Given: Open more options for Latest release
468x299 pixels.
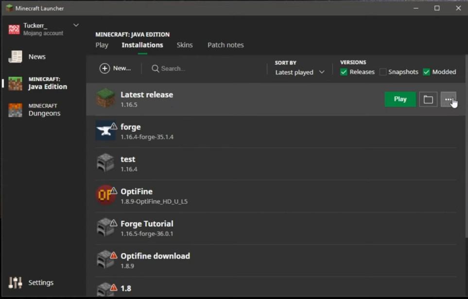Looking at the screenshot, I should tap(448, 99).
